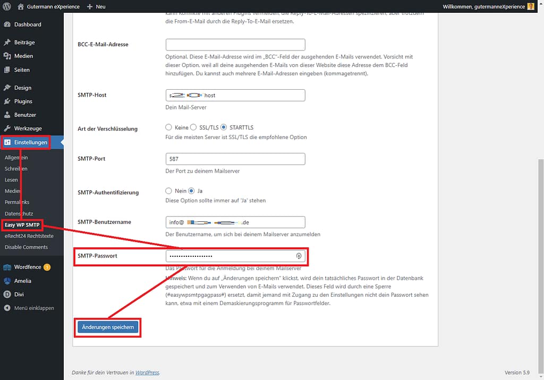Open Wordfence shield icon
The height and width of the screenshot is (380, 544).
(7, 267)
